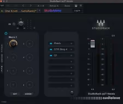
Task: Select the RACK side tab
Action: click(x=2, y=48)
